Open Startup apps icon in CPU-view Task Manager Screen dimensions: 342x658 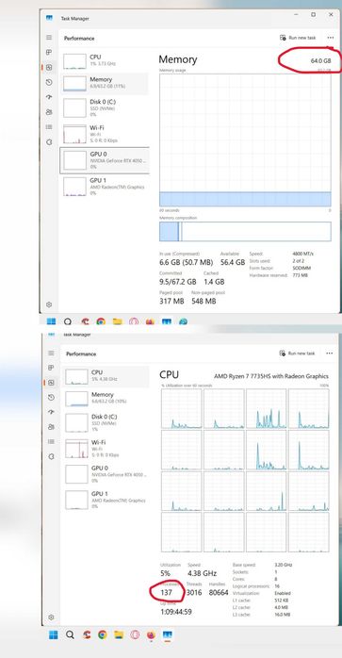(51, 412)
